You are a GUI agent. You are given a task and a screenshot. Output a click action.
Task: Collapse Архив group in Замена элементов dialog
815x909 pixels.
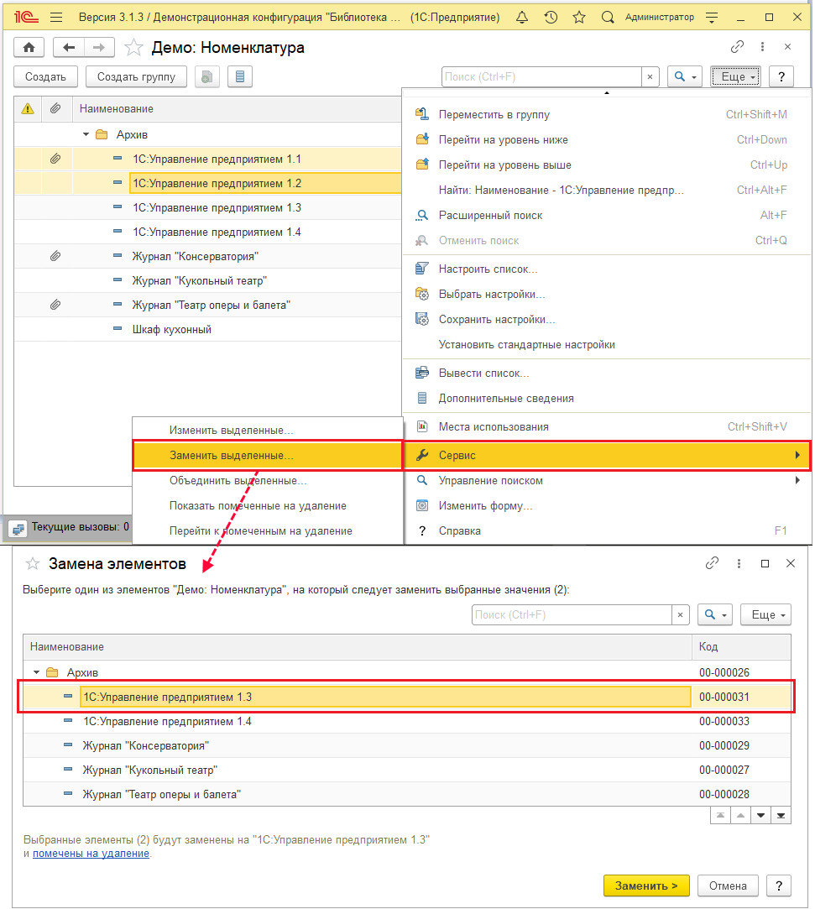(x=37, y=672)
